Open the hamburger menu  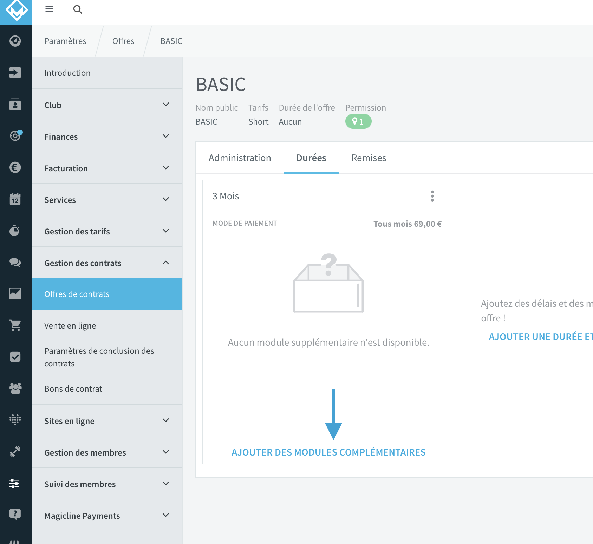click(49, 9)
